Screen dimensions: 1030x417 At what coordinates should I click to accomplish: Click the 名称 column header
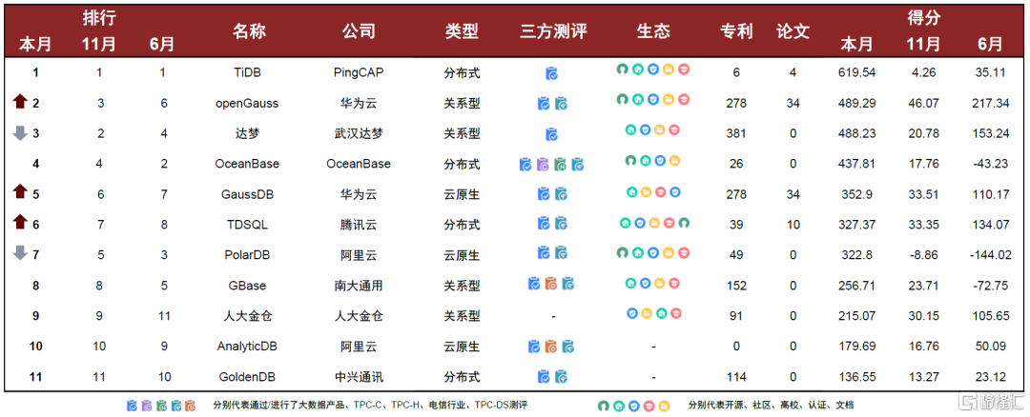pos(249,30)
